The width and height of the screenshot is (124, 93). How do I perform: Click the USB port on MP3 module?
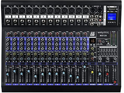coord(112,12)
